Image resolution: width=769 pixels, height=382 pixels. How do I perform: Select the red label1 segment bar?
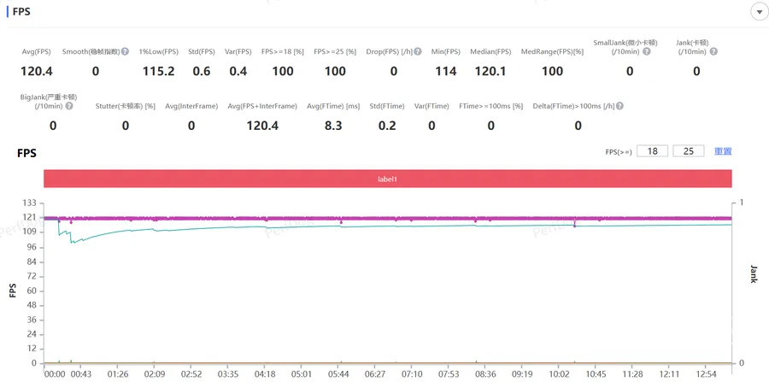[x=387, y=179]
